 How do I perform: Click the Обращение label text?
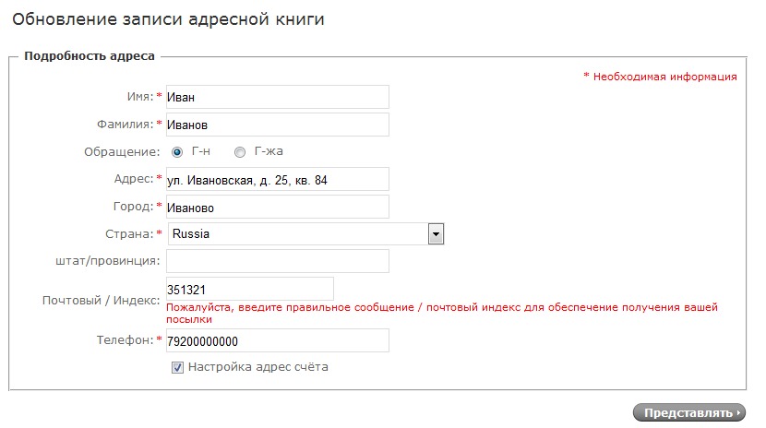click(x=122, y=152)
